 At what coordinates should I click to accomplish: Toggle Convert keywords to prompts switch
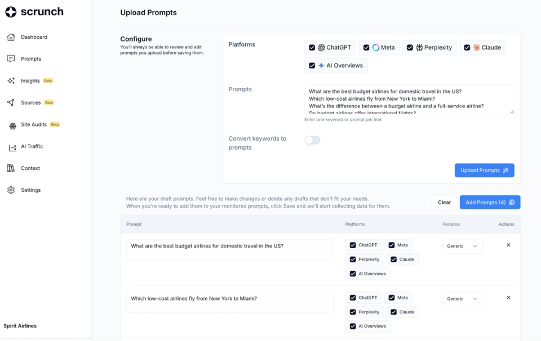tap(312, 140)
